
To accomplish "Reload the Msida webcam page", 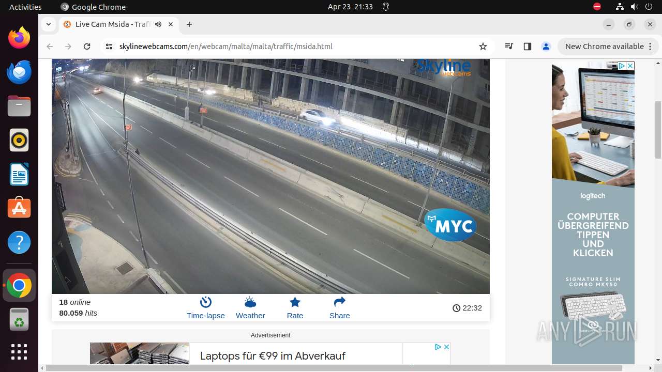I will [87, 47].
